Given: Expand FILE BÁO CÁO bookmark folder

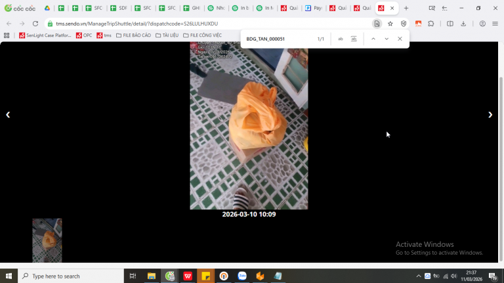Looking at the screenshot, I should tap(133, 35).
